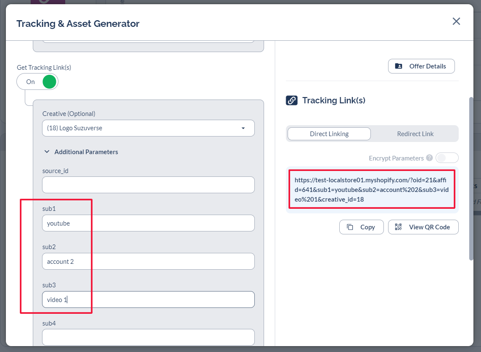Image resolution: width=481 pixels, height=352 pixels.
Task: Click the sub1 field containing youtube
Action: click(148, 223)
